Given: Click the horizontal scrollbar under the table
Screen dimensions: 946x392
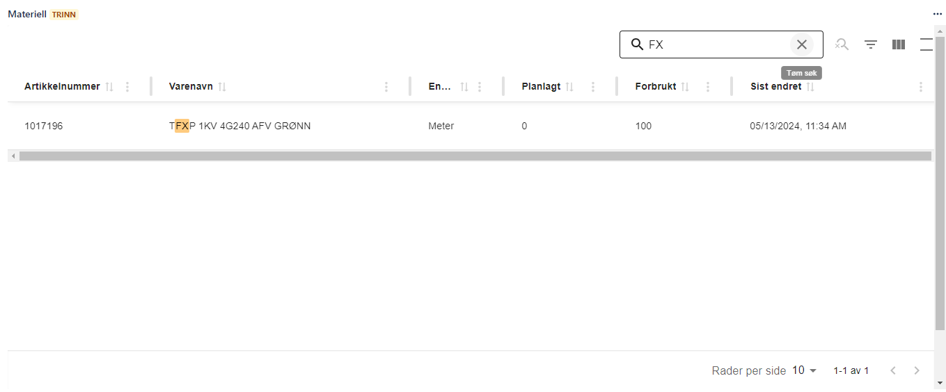Looking at the screenshot, I should [473, 156].
